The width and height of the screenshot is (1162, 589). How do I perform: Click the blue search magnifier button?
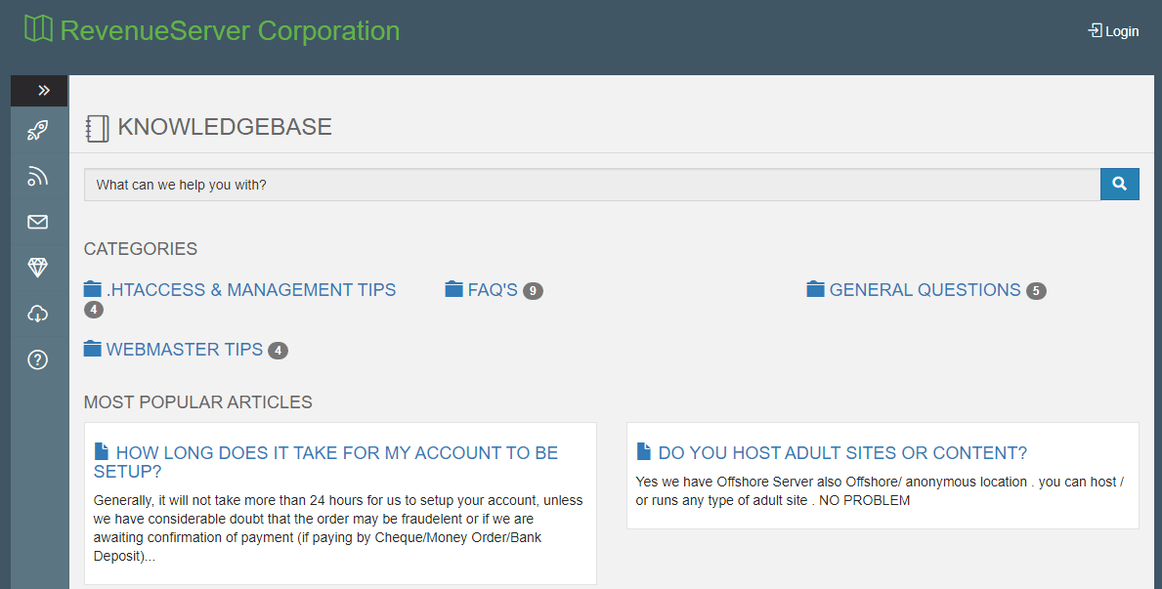[1120, 184]
